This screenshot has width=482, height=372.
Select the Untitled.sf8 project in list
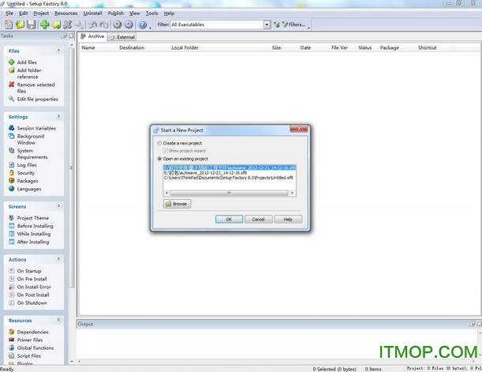click(229, 178)
